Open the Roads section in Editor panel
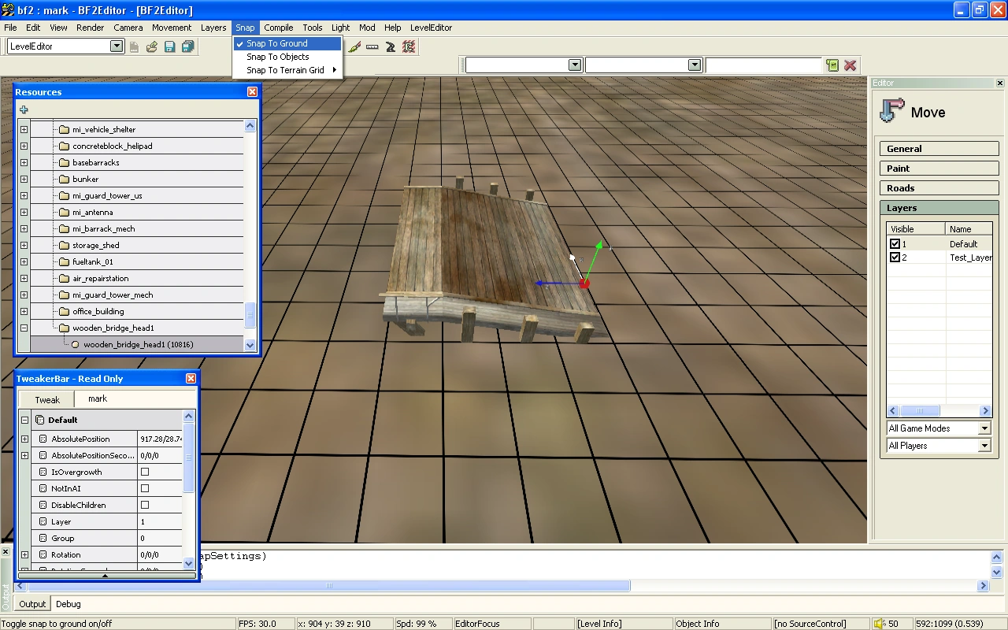Image resolution: width=1008 pixels, height=630 pixels. (x=939, y=188)
